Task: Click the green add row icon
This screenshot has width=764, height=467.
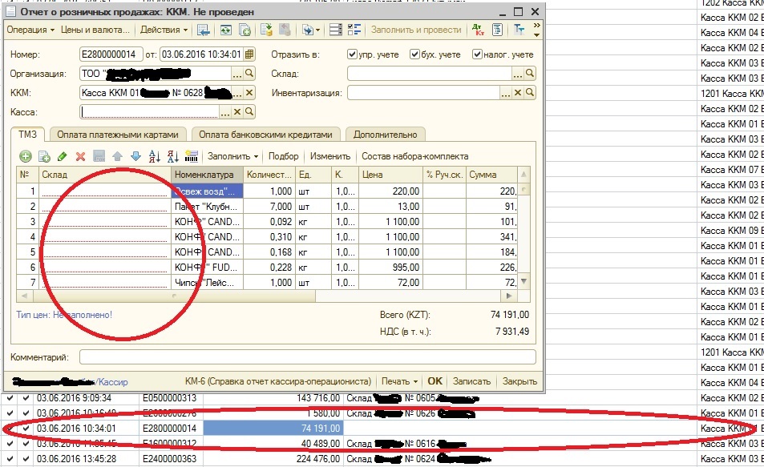Action: point(26,156)
